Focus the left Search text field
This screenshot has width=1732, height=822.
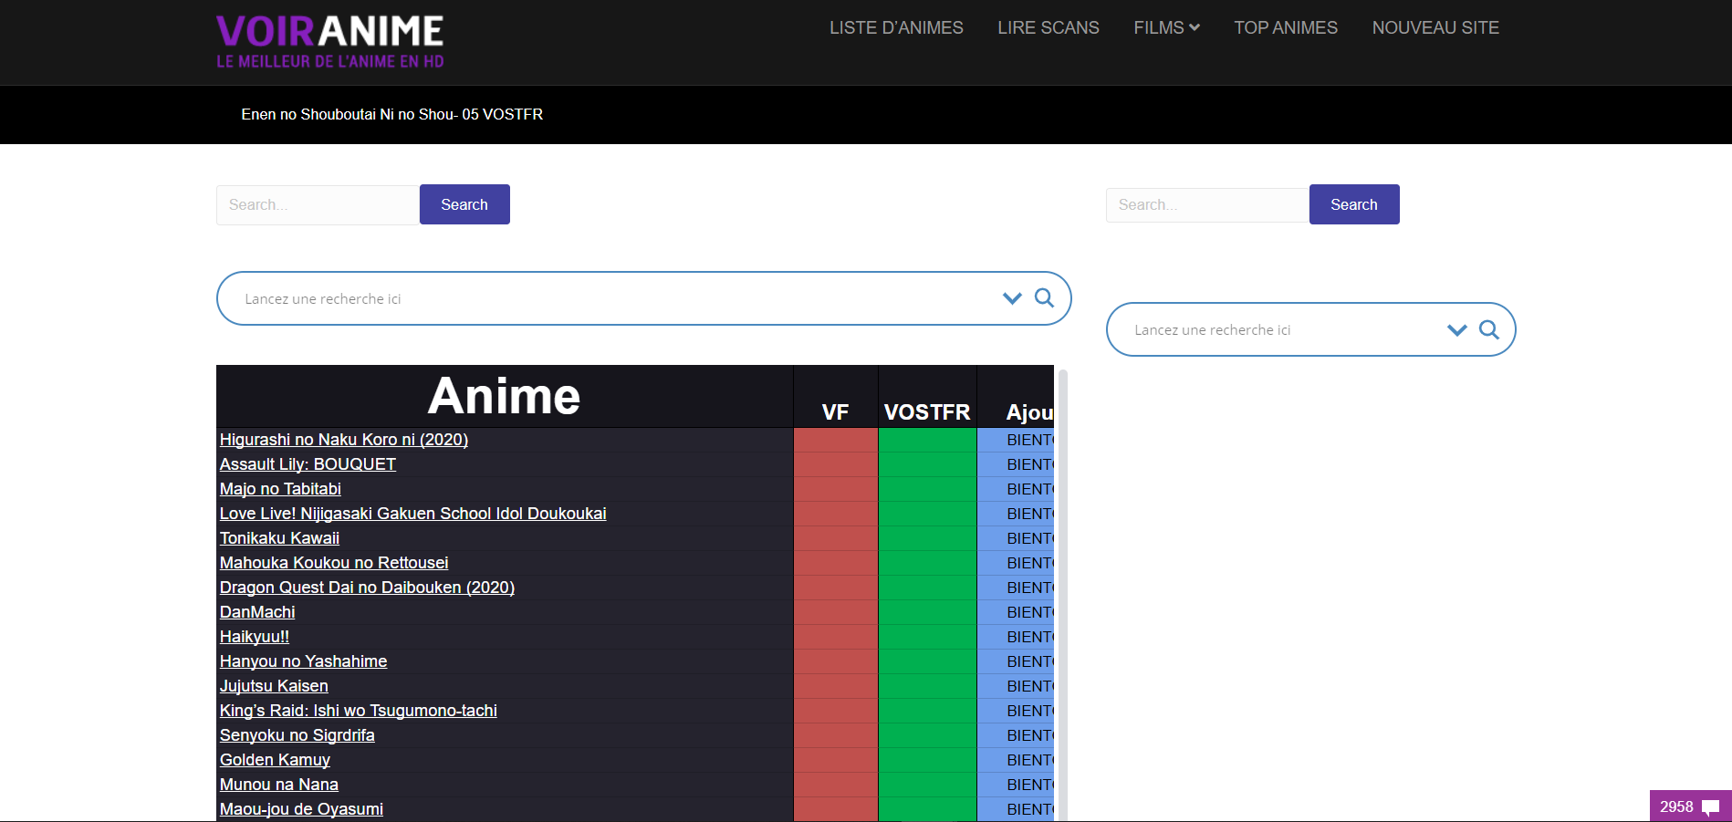click(x=318, y=205)
